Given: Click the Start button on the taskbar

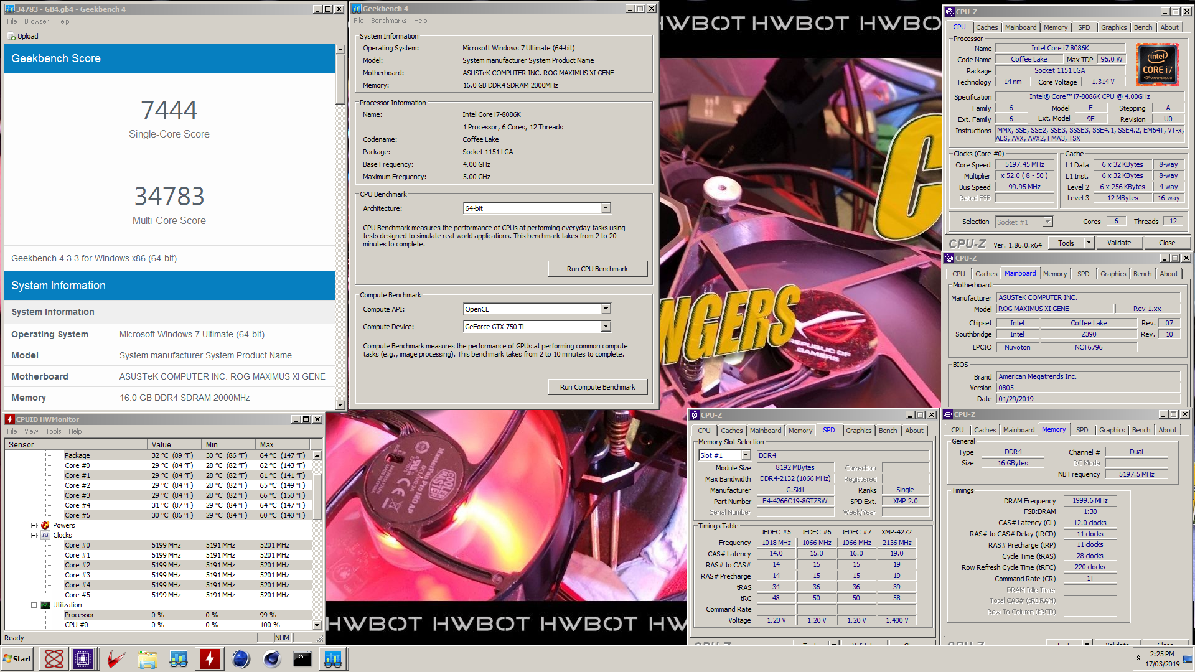Looking at the screenshot, I should [x=18, y=659].
